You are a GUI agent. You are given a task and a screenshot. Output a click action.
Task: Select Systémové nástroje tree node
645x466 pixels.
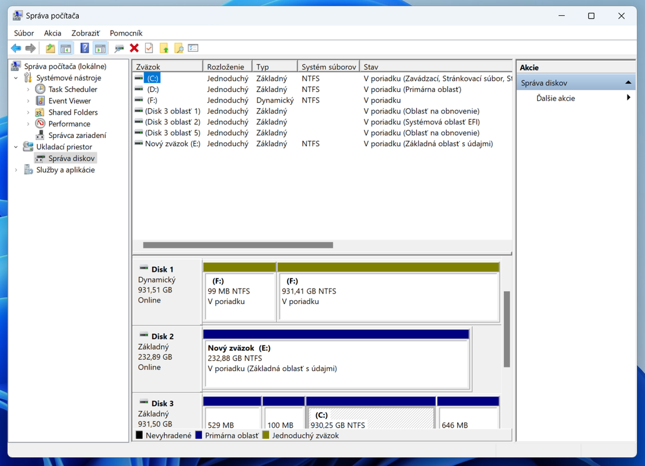pyautogui.click(x=68, y=77)
